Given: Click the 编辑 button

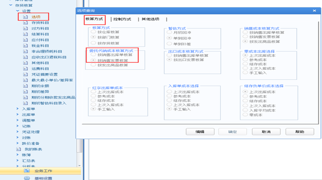Looking at the screenshot, I should click(200, 132).
